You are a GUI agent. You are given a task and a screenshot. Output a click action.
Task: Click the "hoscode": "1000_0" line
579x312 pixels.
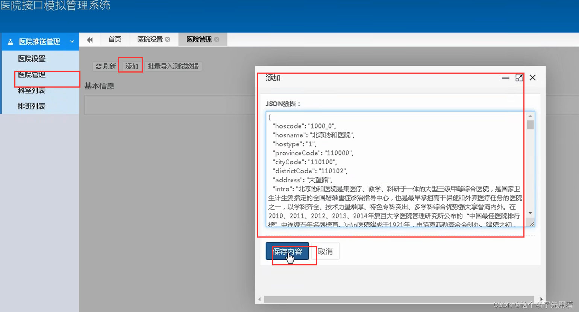click(304, 126)
